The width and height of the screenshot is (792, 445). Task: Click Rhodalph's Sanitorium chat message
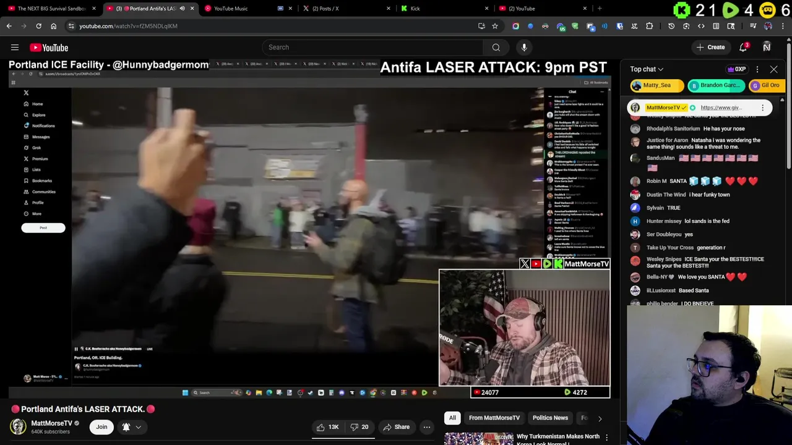pos(700,129)
